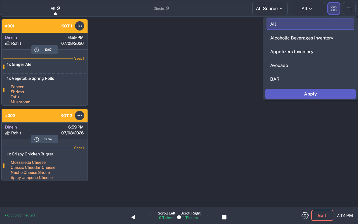Click Seat 1 label on ticket #002
Screen dimensions: 358x224
[x=79, y=148]
